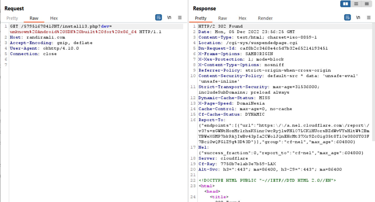The width and height of the screenshot is (375, 202).
Task: Click HTTP/2 302 Found status line
Action: 220,26
